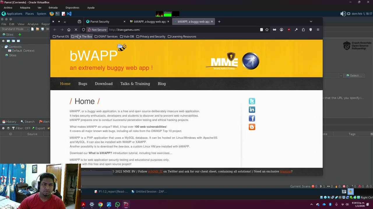The width and height of the screenshot is (373, 209).
Task: Toggle reader view in address bar
Action: coord(261,30)
